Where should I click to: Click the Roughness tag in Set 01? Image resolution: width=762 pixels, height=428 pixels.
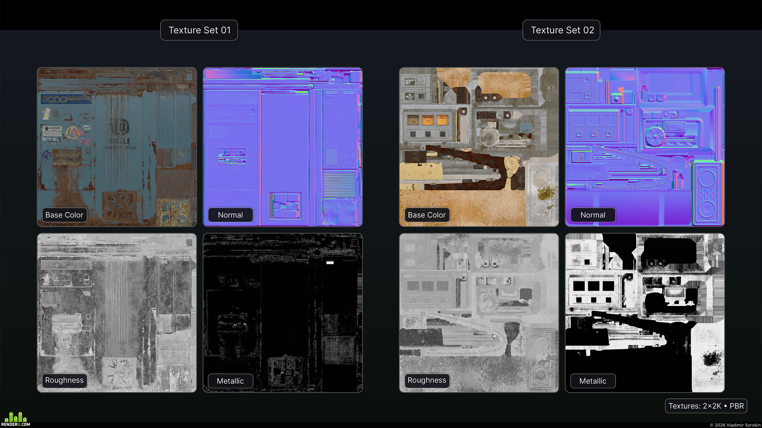pyautogui.click(x=64, y=380)
